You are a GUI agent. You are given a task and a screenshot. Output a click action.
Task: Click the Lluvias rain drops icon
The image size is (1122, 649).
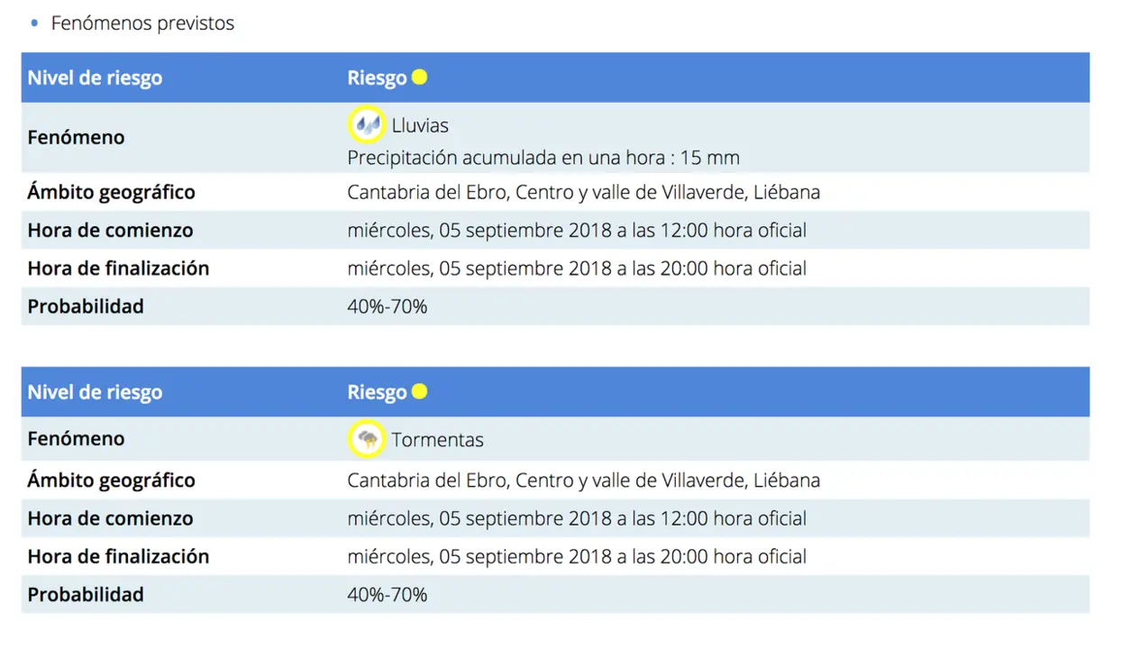366,124
